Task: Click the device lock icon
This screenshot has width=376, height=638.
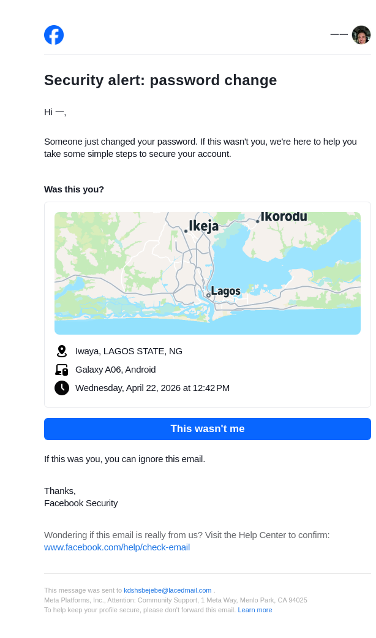Action: pyautogui.click(x=62, y=370)
